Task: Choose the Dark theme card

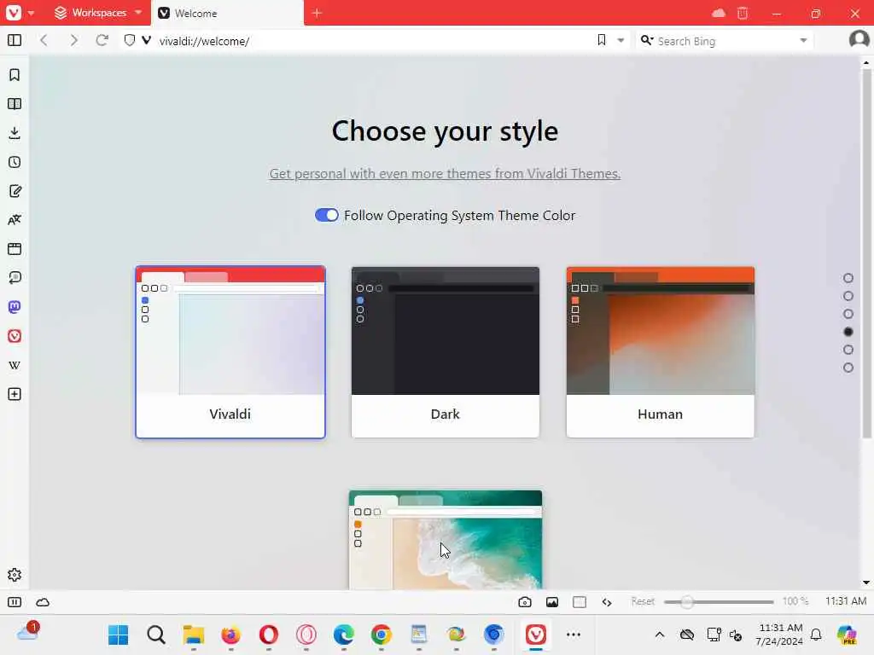Action: point(446,352)
